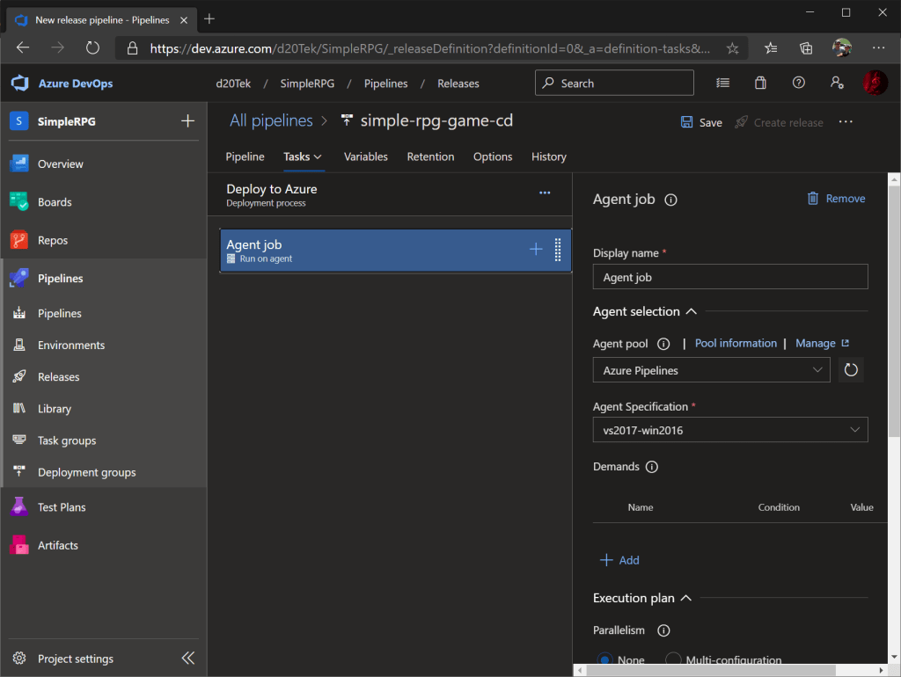Open the Pool information link
The height and width of the screenshot is (677, 901).
(x=736, y=343)
